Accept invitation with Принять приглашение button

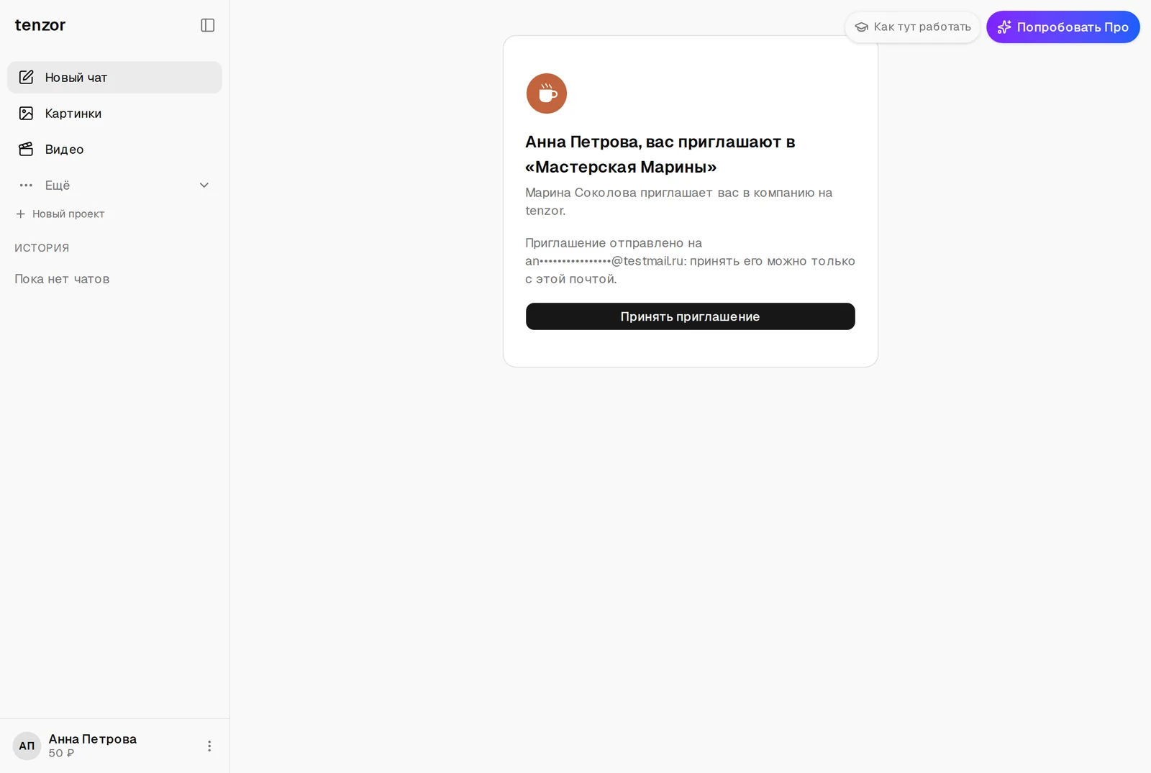pos(691,316)
